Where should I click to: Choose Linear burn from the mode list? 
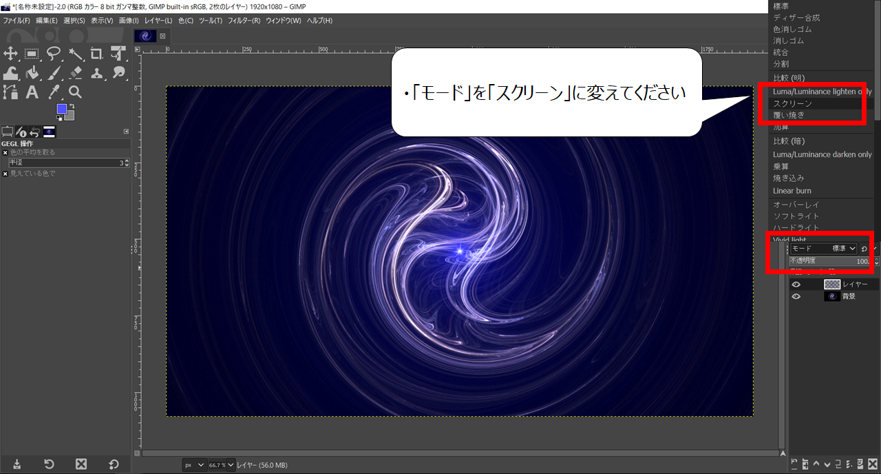point(792,191)
